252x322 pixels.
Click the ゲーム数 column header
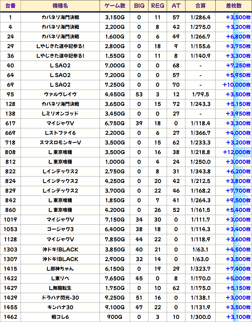point(115,6)
